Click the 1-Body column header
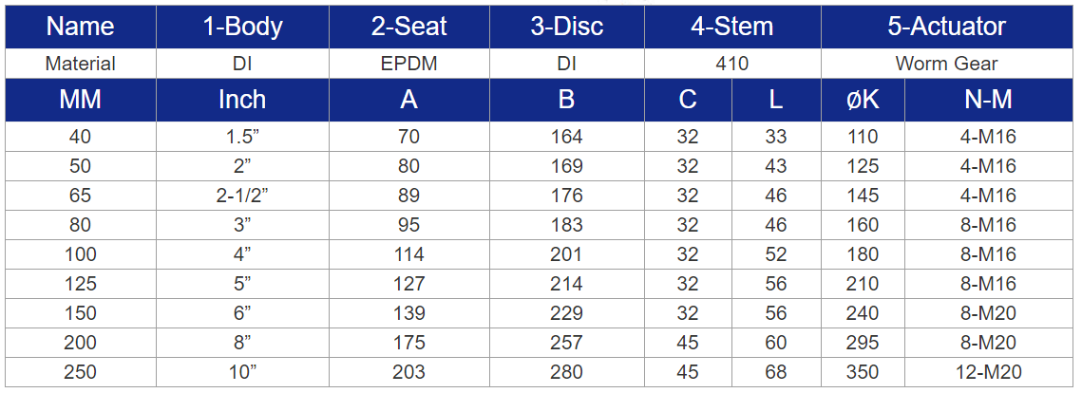Image resolution: width=1082 pixels, height=393 pixels. coord(242,27)
